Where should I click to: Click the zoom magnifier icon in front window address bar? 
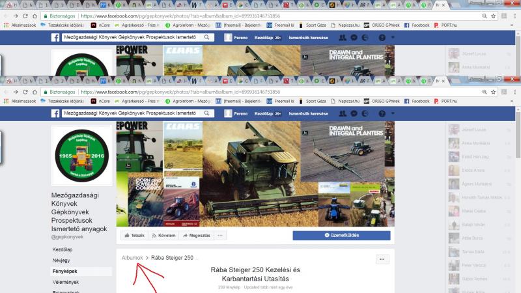point(485,92)
